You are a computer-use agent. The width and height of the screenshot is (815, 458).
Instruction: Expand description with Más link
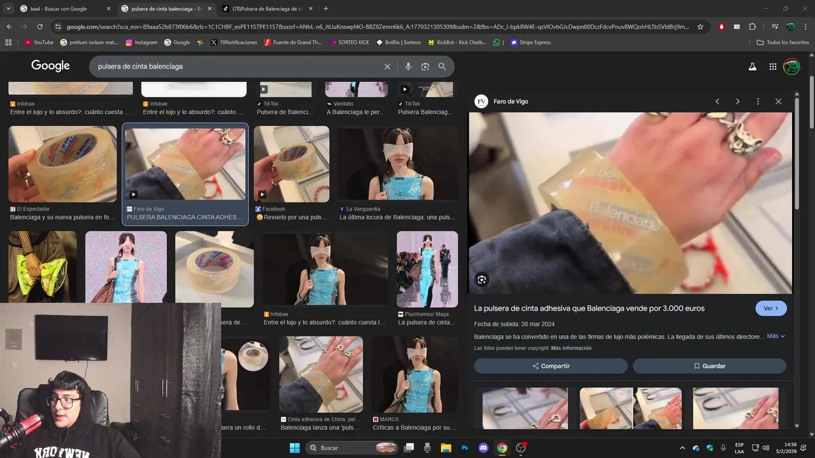[776, 336]
